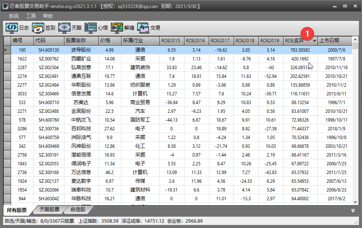Select stock name 金固股份
Screen dimensions: 362x228
tap(81, 111)
